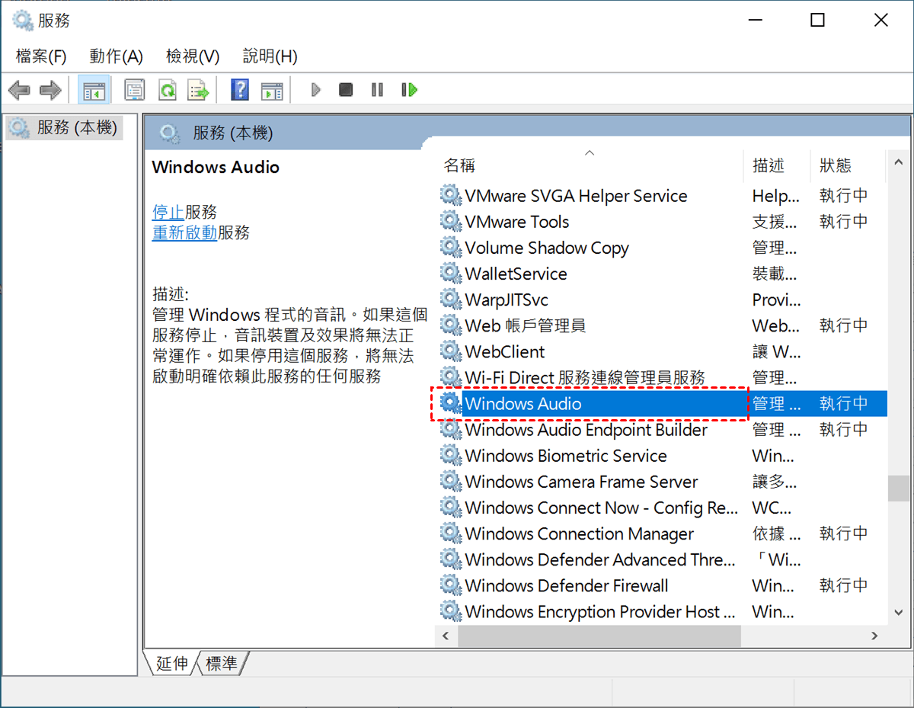Select the Windows Audio service row
The height and width of the screenshot is (708, 914).
click(663, 404)
